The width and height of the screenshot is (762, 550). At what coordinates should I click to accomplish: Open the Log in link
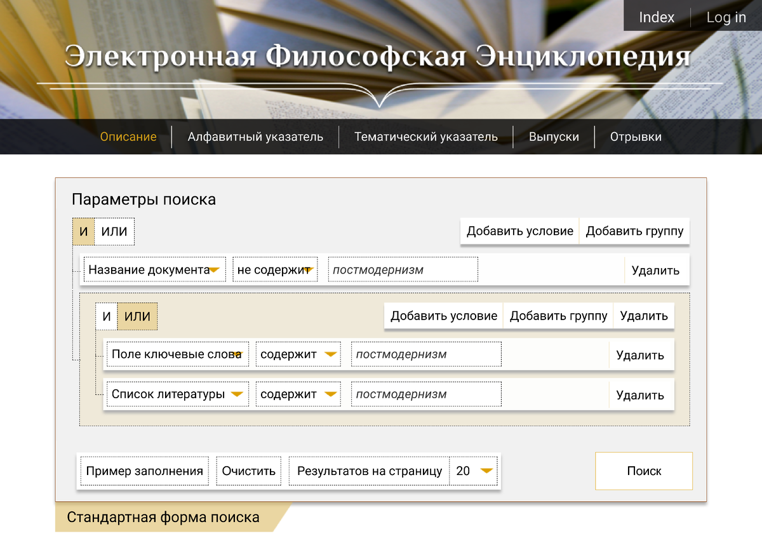point(726,17)
